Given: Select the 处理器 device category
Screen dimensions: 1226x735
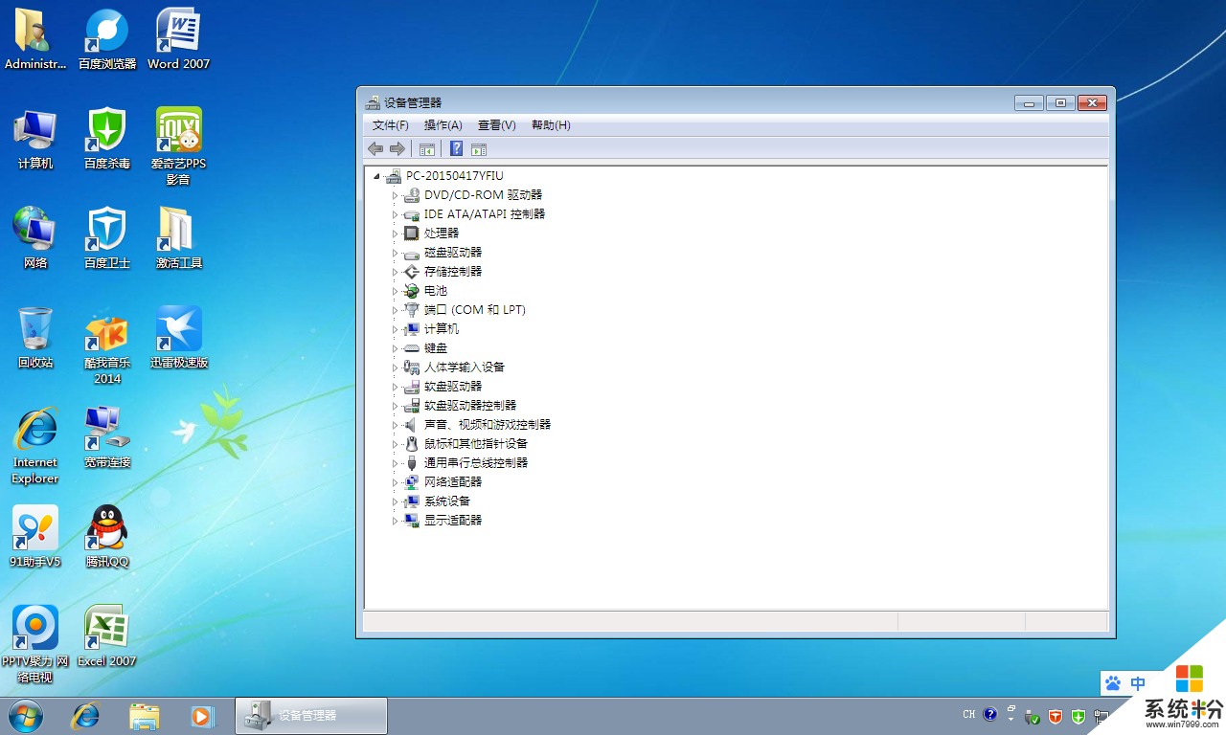Looking at the screenshot, I should [x=442, y=234].
